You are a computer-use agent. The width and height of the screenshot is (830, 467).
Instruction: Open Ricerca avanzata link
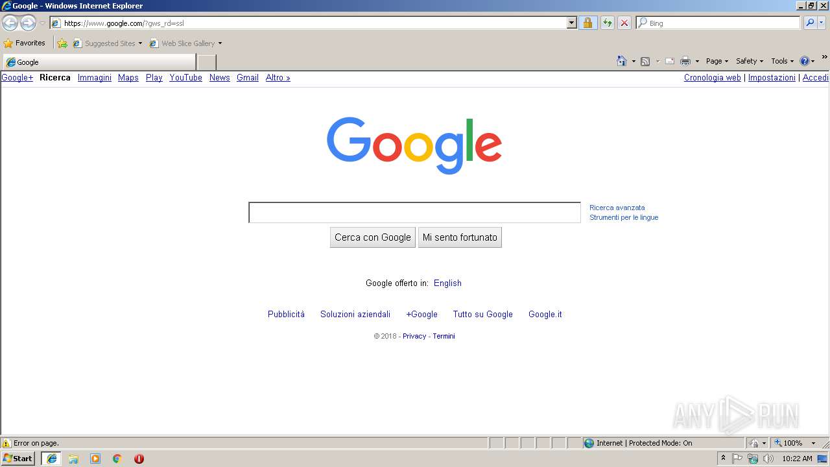617,208
